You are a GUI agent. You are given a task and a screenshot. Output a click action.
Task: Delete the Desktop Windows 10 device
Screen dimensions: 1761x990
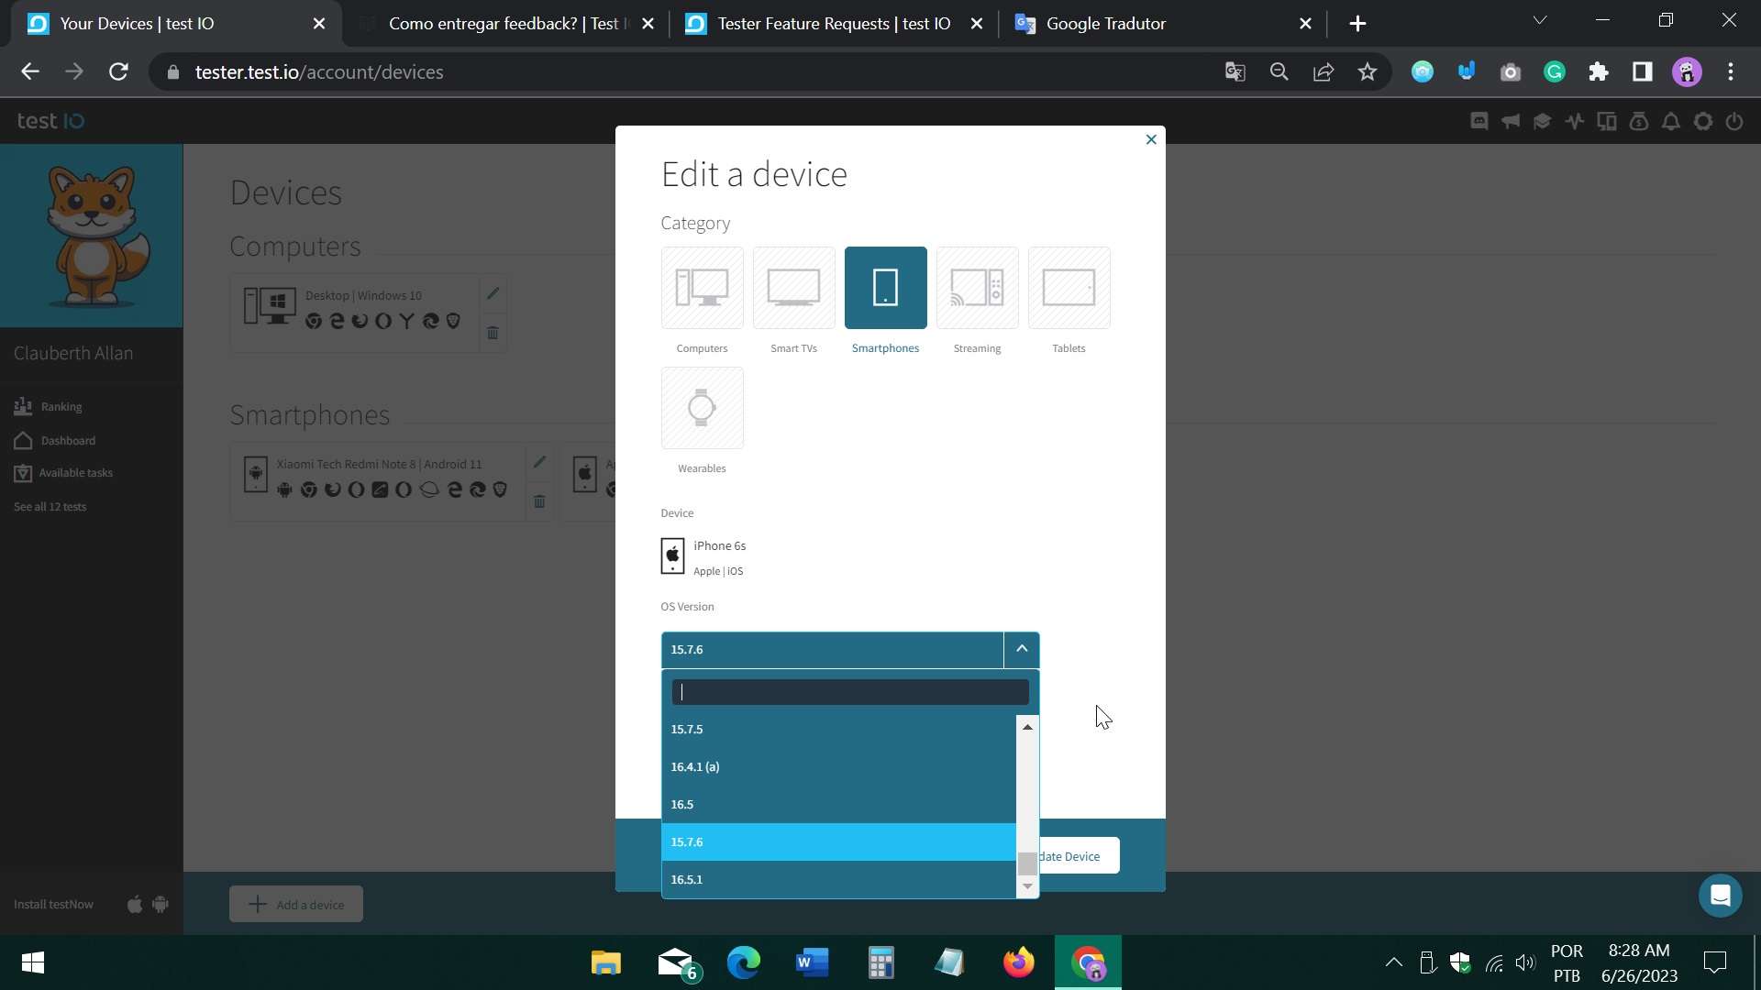tap(493, 333)
